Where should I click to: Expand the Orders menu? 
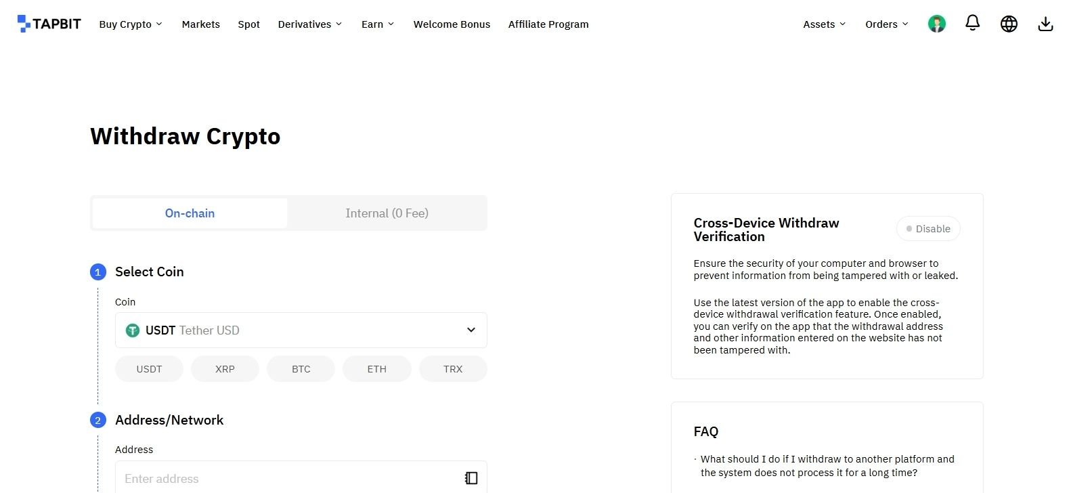[x=886, y=24]
